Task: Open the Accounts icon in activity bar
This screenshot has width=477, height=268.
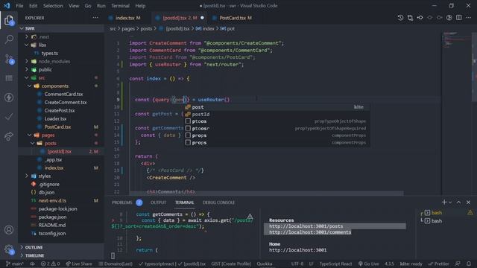Action: pyautogui.click(x=9, y=230)
